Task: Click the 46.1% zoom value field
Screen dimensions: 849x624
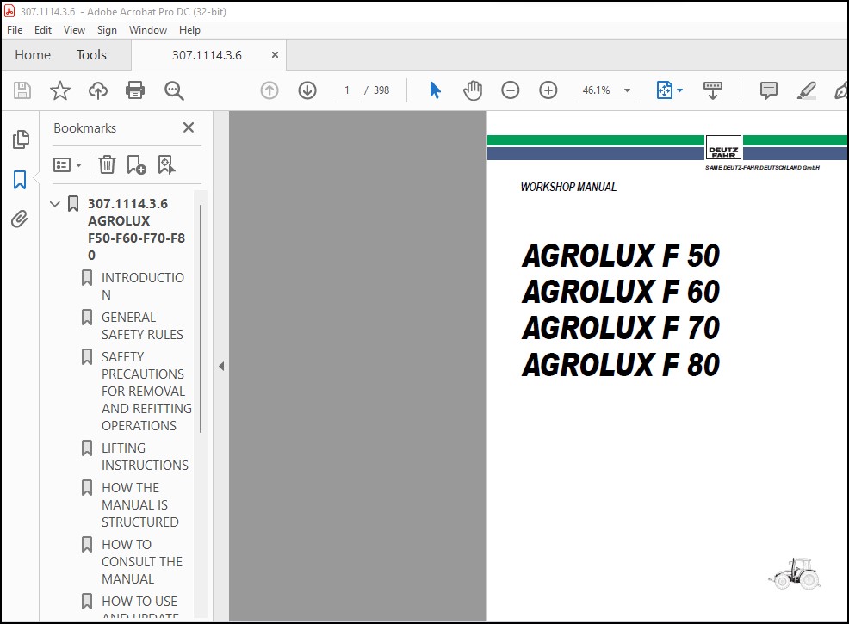Action: point(596,90)
